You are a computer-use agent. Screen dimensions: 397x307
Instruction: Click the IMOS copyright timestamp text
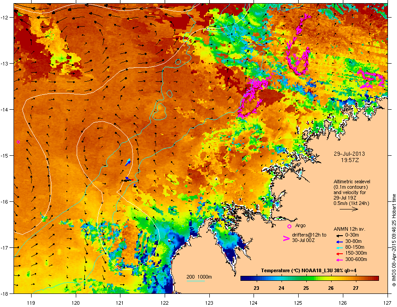click(394, 240)
